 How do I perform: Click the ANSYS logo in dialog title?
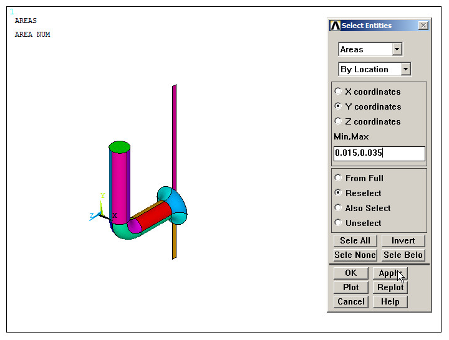point(336,26)
